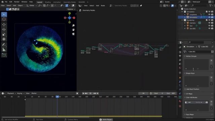Open the timeline Keying dropdown

[x=20, y=93]
